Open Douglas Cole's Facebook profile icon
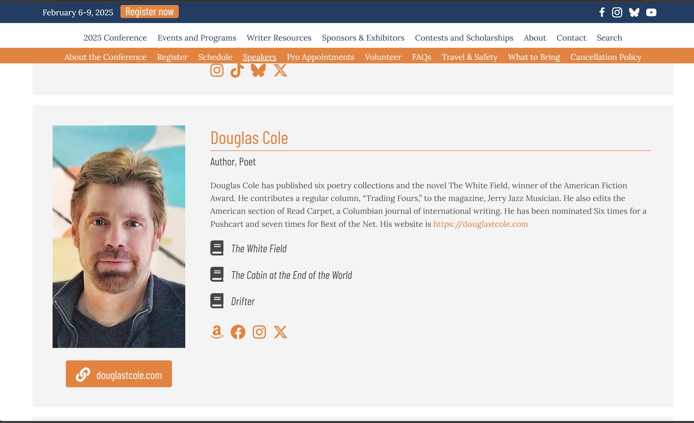694x423 pixels. [238, 332]
